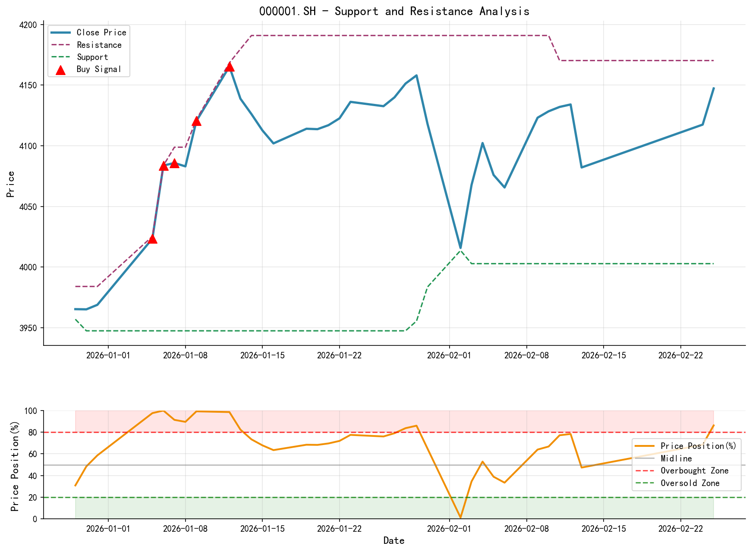The width and height of the screenshot is (752, 552).
Task: Select the orange Price Position line sample in legend
Action: 645,446
